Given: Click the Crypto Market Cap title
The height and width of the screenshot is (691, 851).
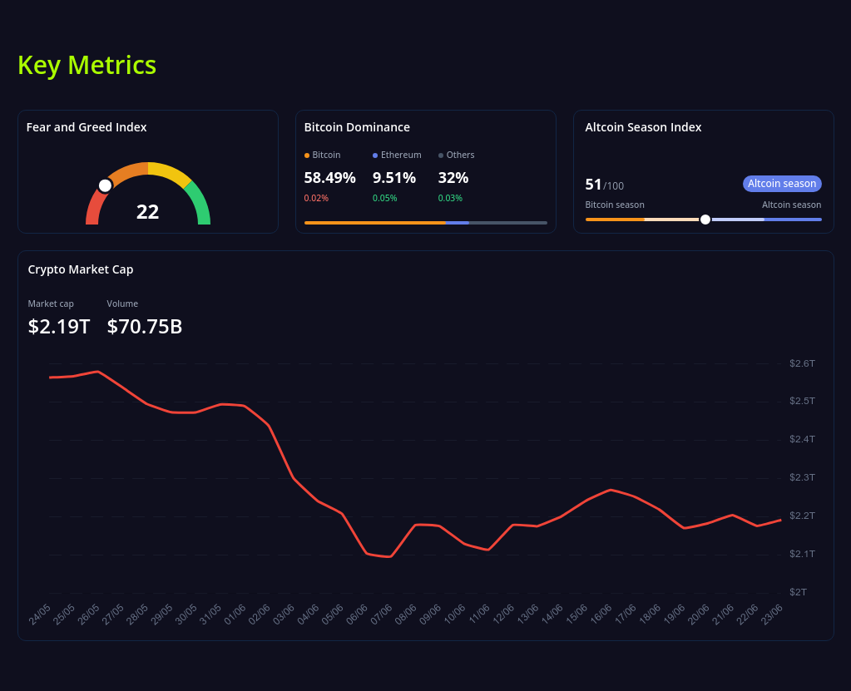Looking at the screenshot, I should [81, 269].
